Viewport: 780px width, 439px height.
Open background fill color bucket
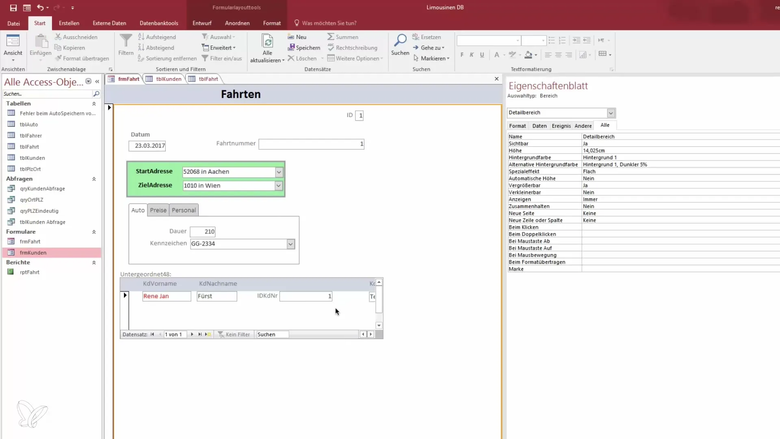point(528,55)
